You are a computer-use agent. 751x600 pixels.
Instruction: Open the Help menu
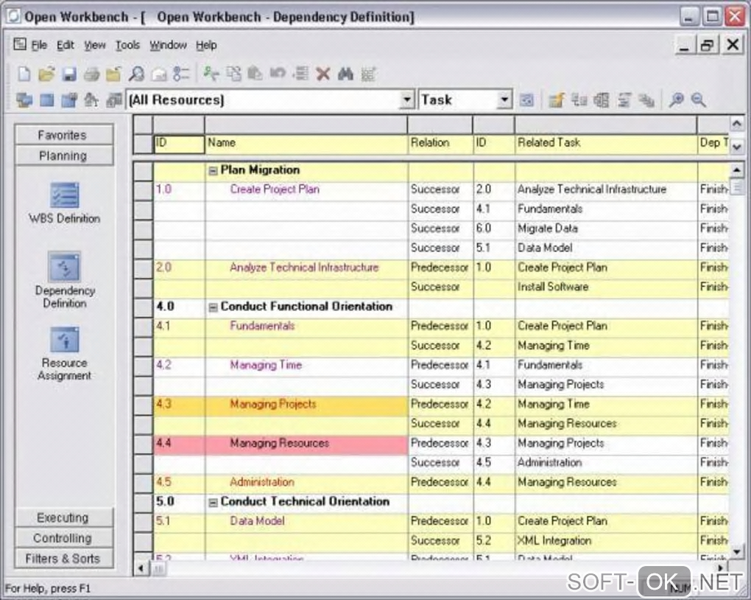point(206,45)
